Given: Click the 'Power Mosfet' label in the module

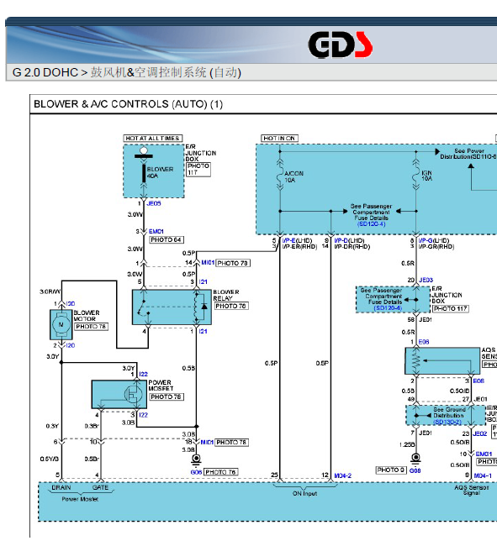Looking at the screenshot, I should point(80,499).
